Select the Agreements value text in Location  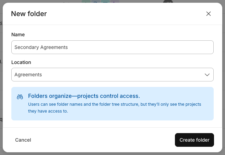tap(28, 75)
